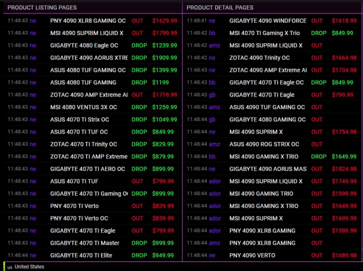The height and width of the screenshot is (271, 363).
Task: Click the $879.99 price
Action: point(163,156)
